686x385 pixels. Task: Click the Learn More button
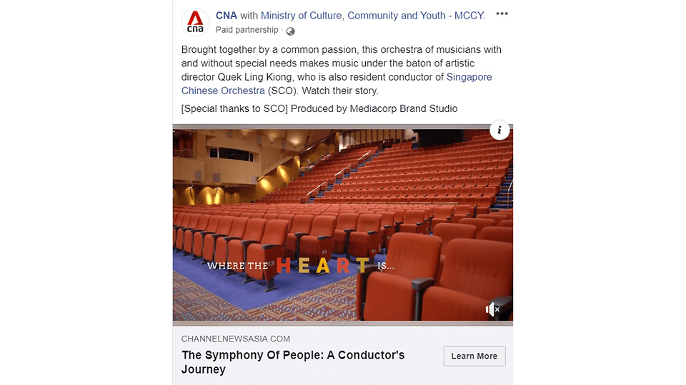pos(474,356)
